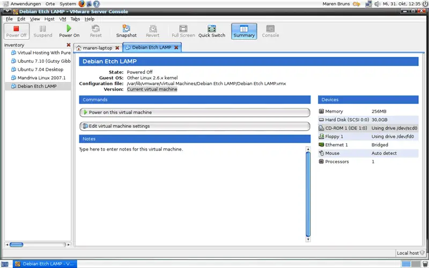
Task: Select Ubuntu 7.10 Gutsy inventory item
Action: pos(38,61)
